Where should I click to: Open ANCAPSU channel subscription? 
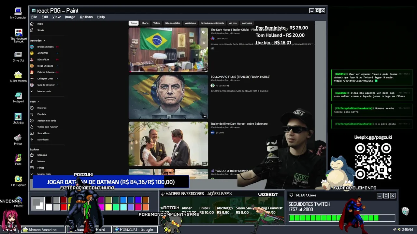point(44,53)
